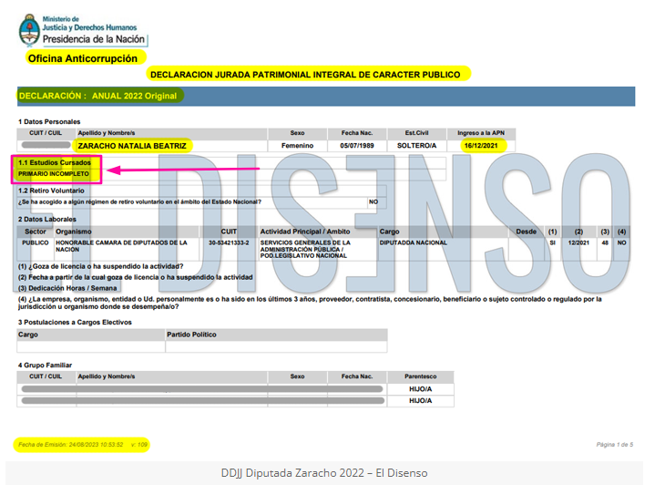Click the 'DECLARACION JURADA PATRIMONIAL INTEGRAL DE CARACTER PUBLICO' title
This screenshot has height=495, width=665.
tap(305, 75)
